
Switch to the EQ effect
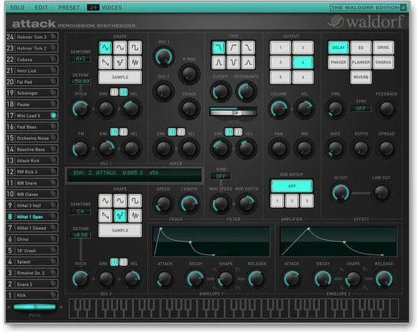click(x=361, y=48)
